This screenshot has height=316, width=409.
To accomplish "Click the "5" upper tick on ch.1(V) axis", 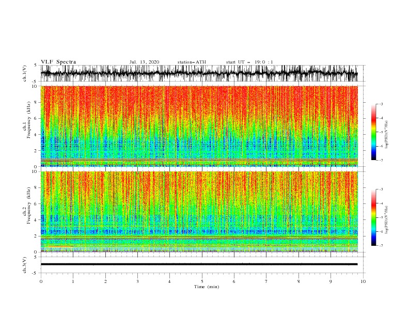I will pos(36,65).
